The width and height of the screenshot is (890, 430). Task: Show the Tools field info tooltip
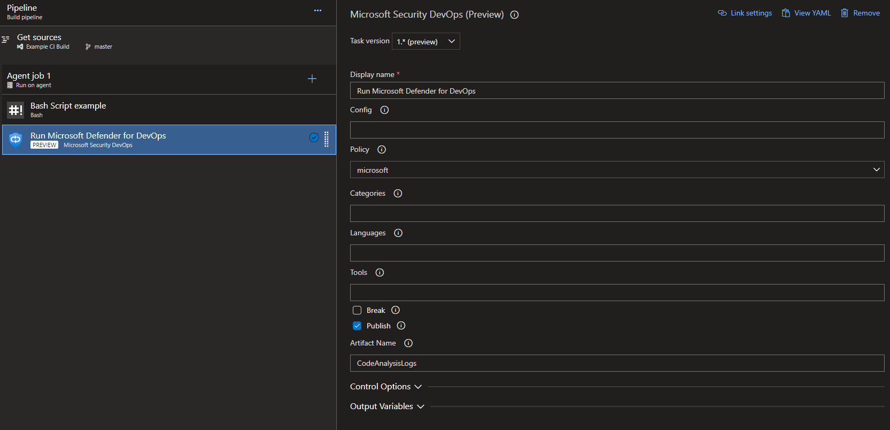[380, 272]
